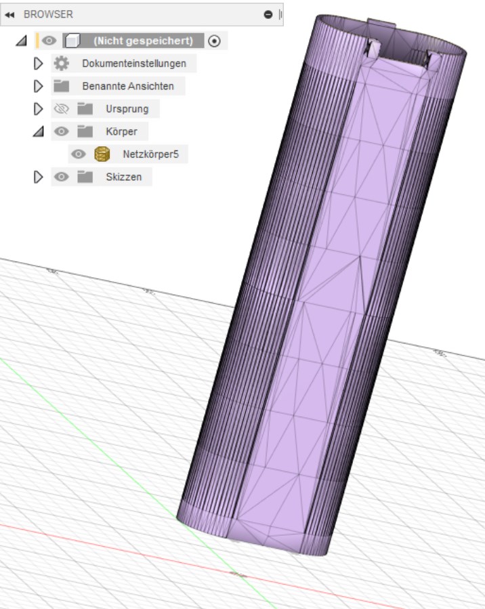Expand the Dokumenteinstellungen node
Viewport: 485px width, 609px height.
click(38, 63)
